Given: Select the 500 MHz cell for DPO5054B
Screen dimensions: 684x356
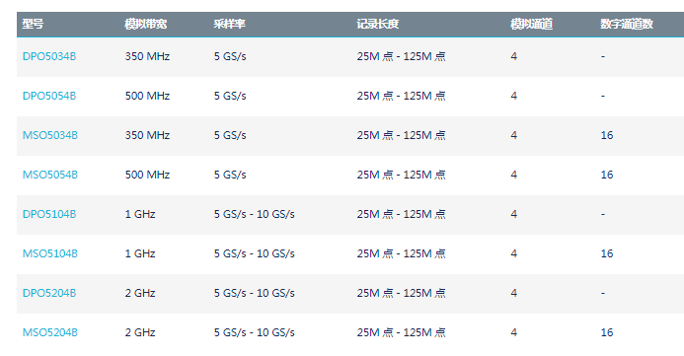Looking at the screenshot, I should 147,96.
